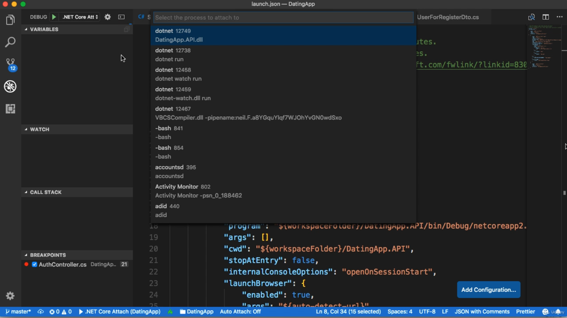Open Source Control view with 12 changes
This screenshot has height=318, width=567.
point(10,64)
